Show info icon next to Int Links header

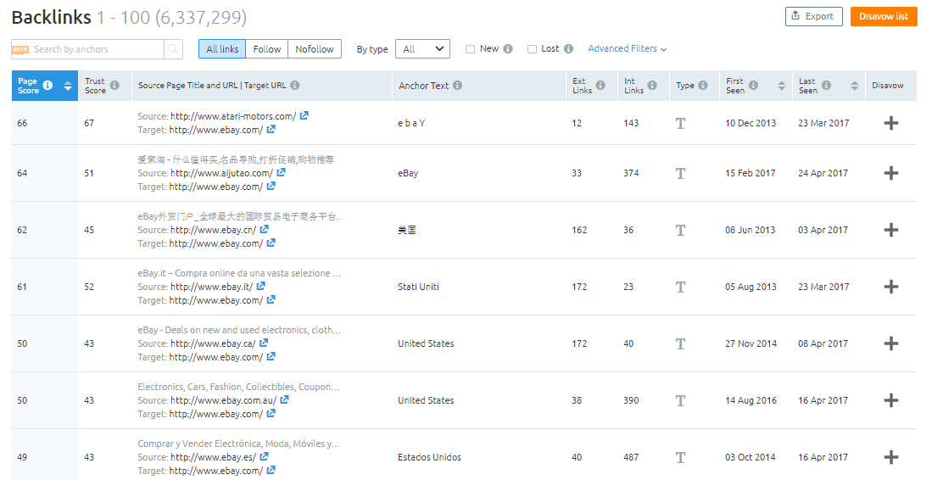pos(652,85)
